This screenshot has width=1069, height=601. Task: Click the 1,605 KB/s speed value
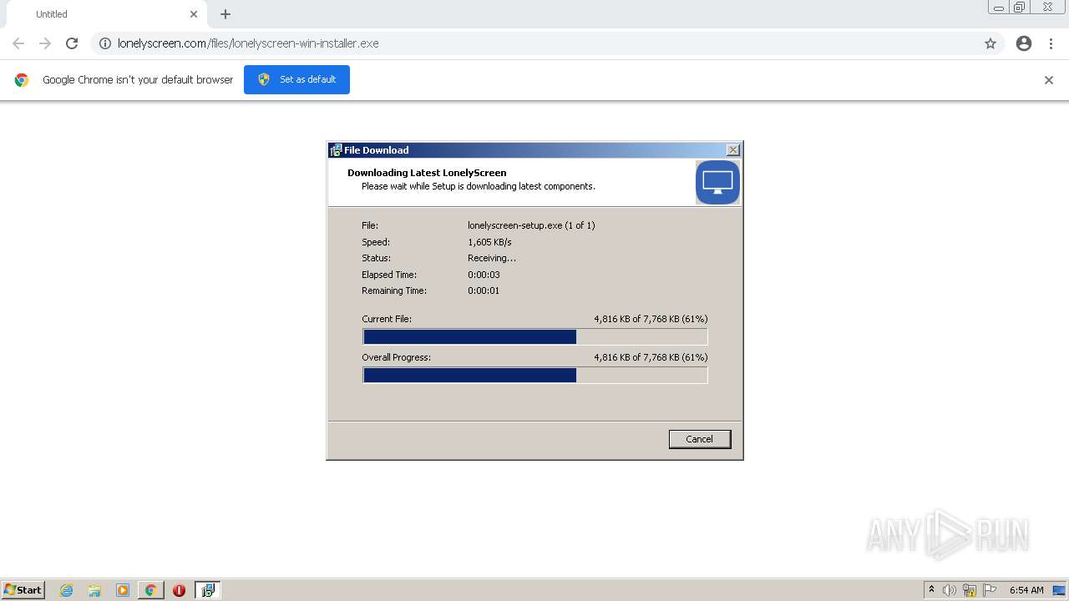click(489, 242)
